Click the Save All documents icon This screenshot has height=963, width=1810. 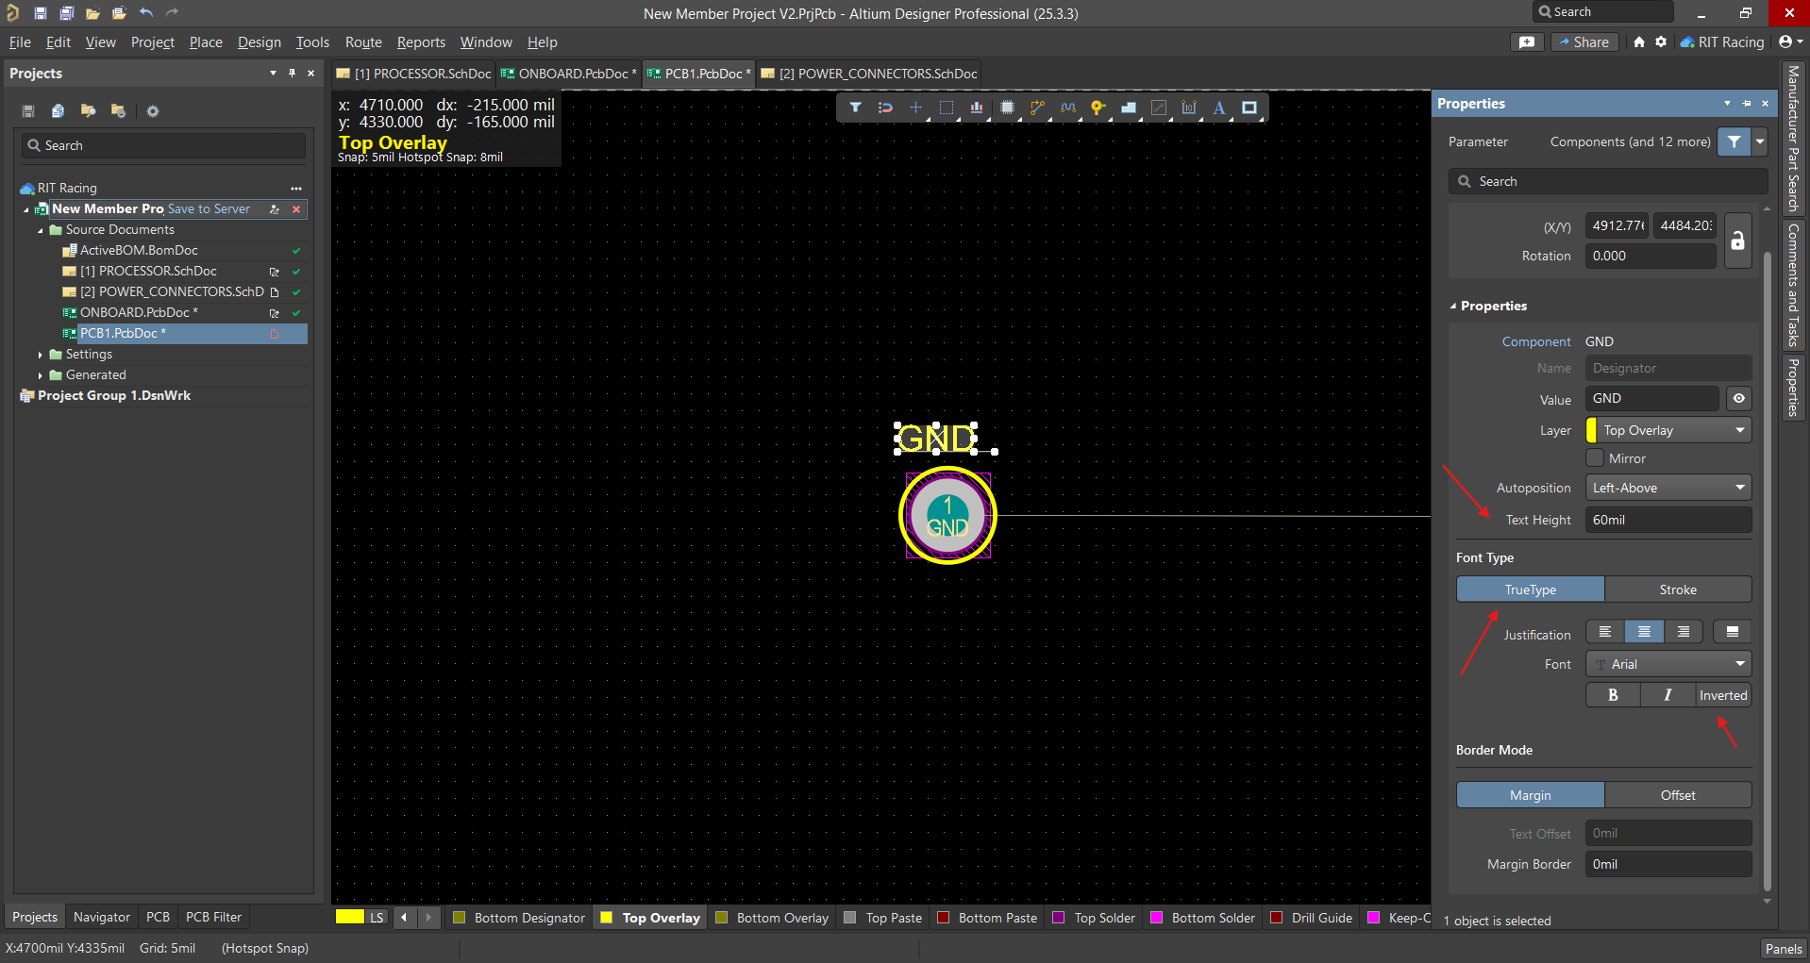click(66, 13)
